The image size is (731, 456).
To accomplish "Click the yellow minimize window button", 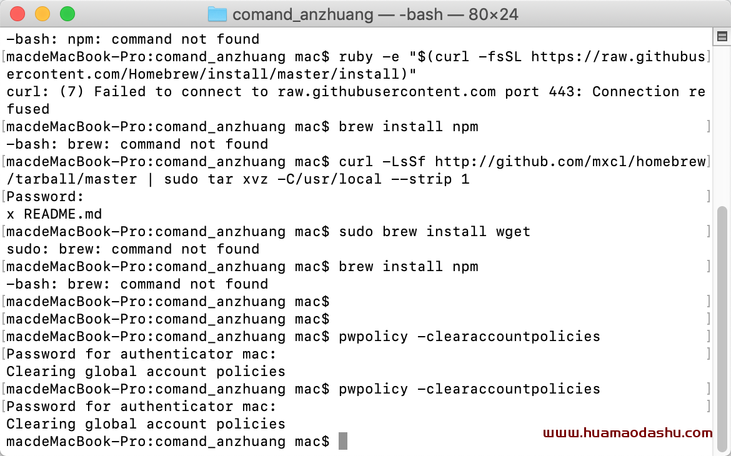I will pos(42,14).
